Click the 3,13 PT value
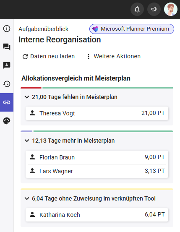This screenshot has width=180, height=232. pyautogui.click(x=155, y=171)
